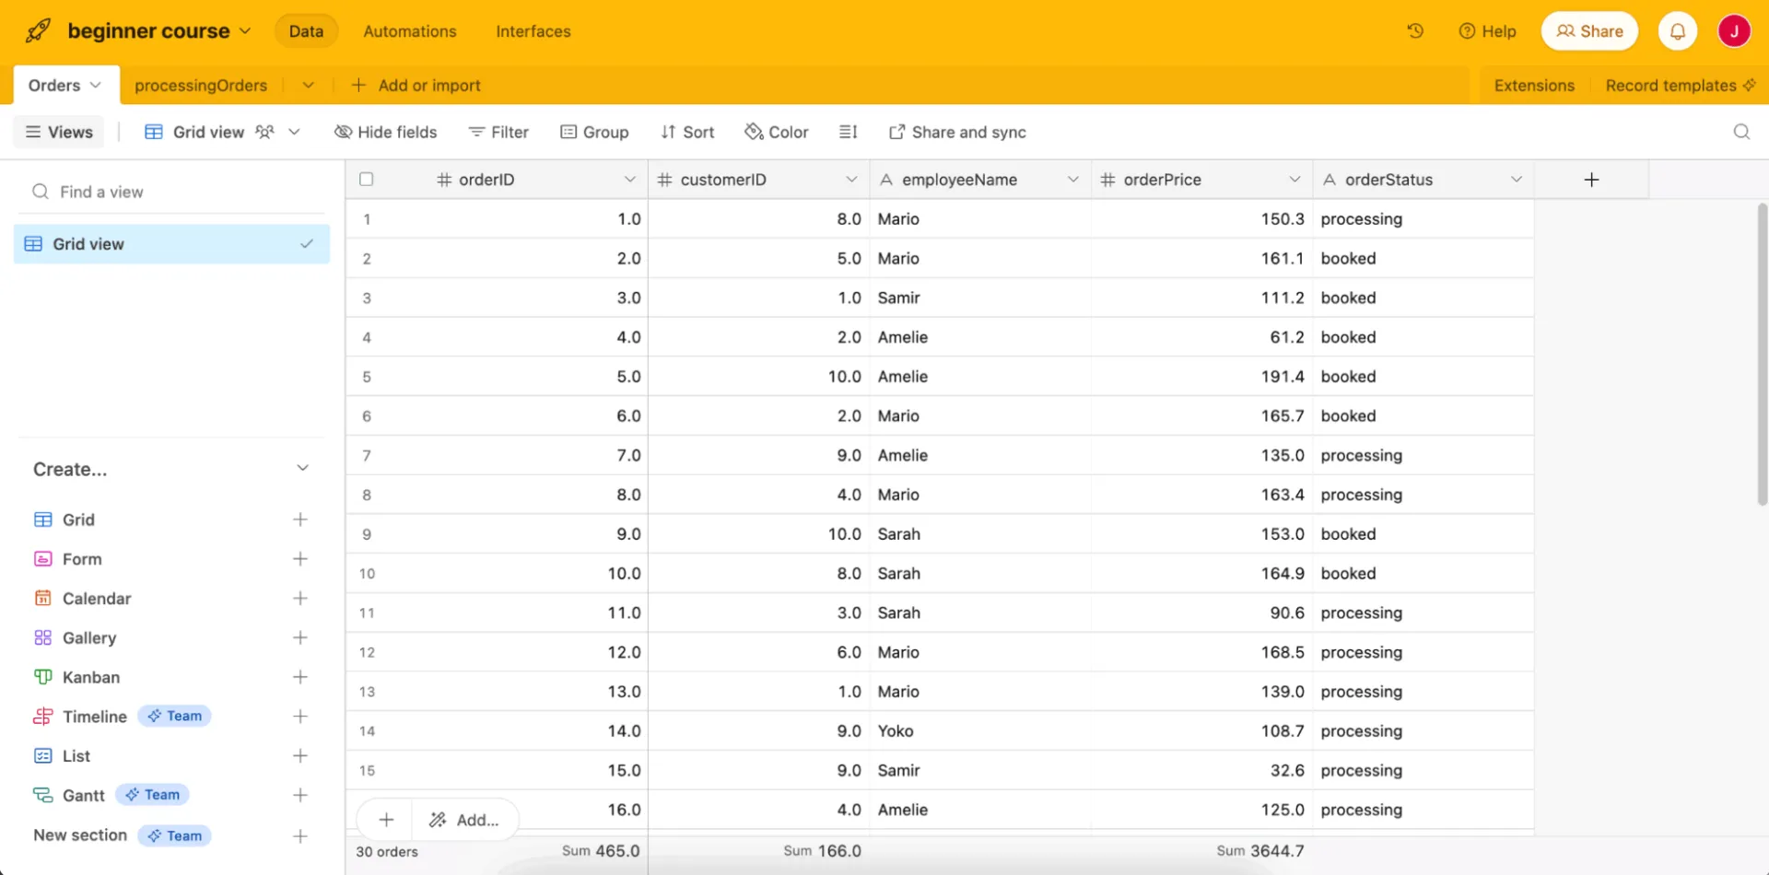The image size is (1769, 875).
Task: Click the customerID Sum 166.0 summary
Action: [x=822, y=851]
